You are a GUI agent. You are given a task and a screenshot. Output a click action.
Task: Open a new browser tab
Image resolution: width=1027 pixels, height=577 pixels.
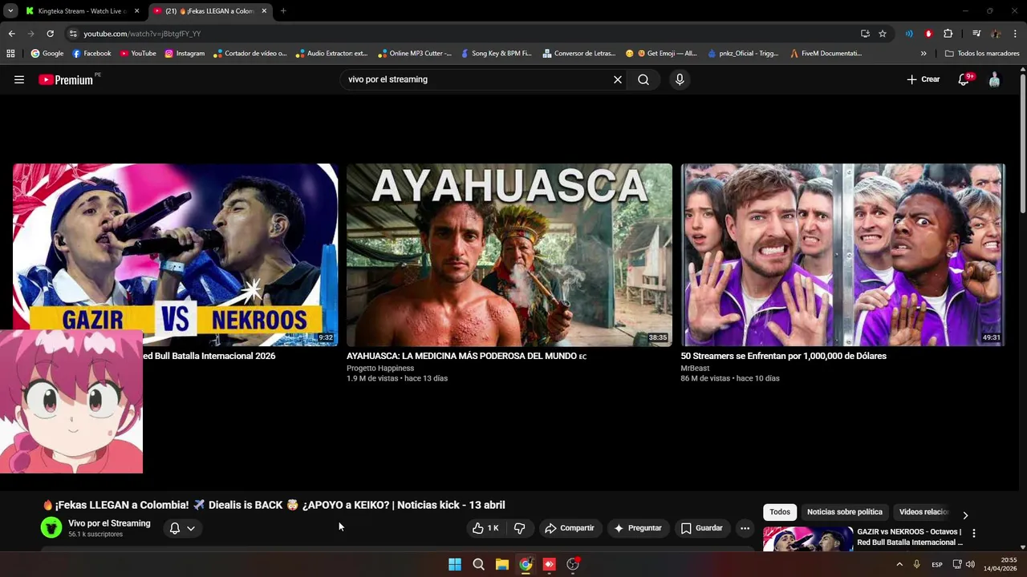point(283,11)
